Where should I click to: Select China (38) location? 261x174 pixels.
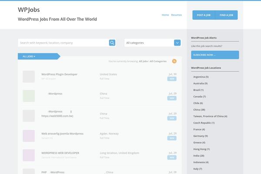199,110
